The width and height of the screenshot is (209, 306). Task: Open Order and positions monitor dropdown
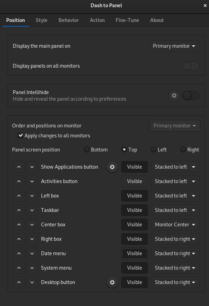[x=175, y=126]
